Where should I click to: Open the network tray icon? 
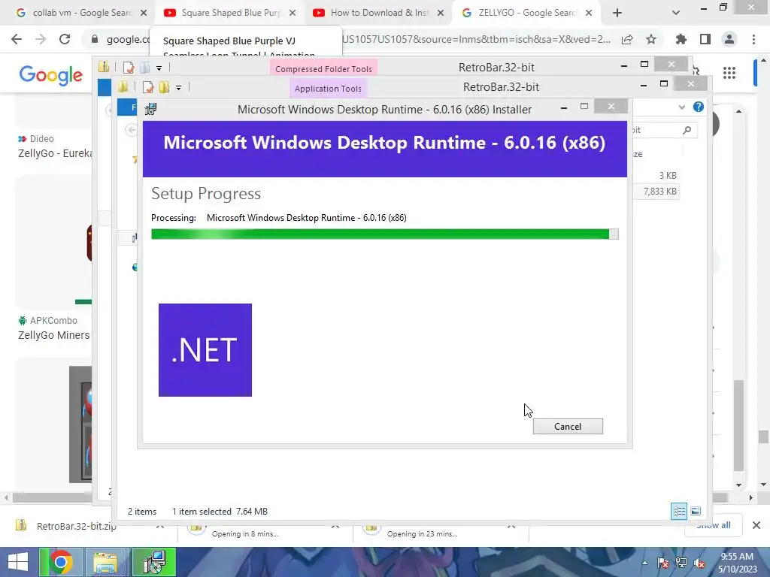(681, 563)
